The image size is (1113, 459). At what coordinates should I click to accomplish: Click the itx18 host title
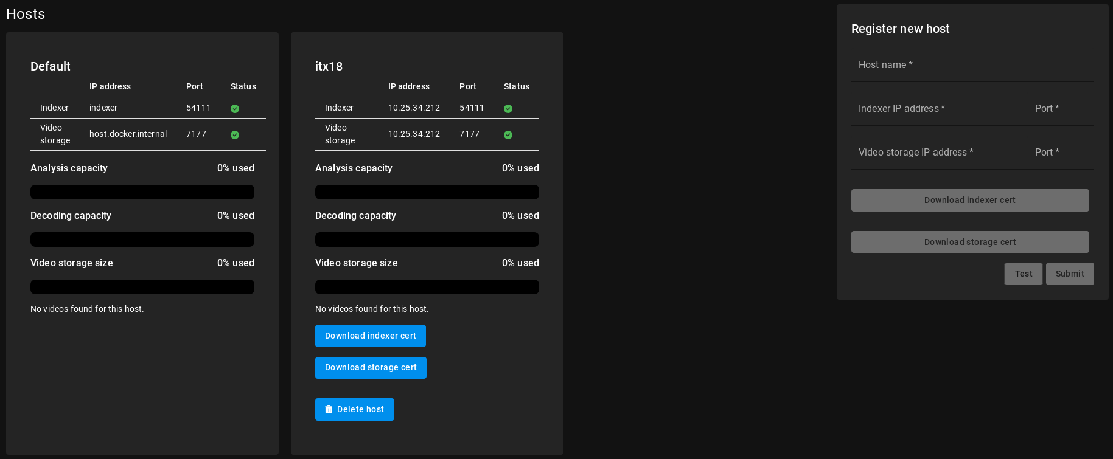tap(329, 67)
